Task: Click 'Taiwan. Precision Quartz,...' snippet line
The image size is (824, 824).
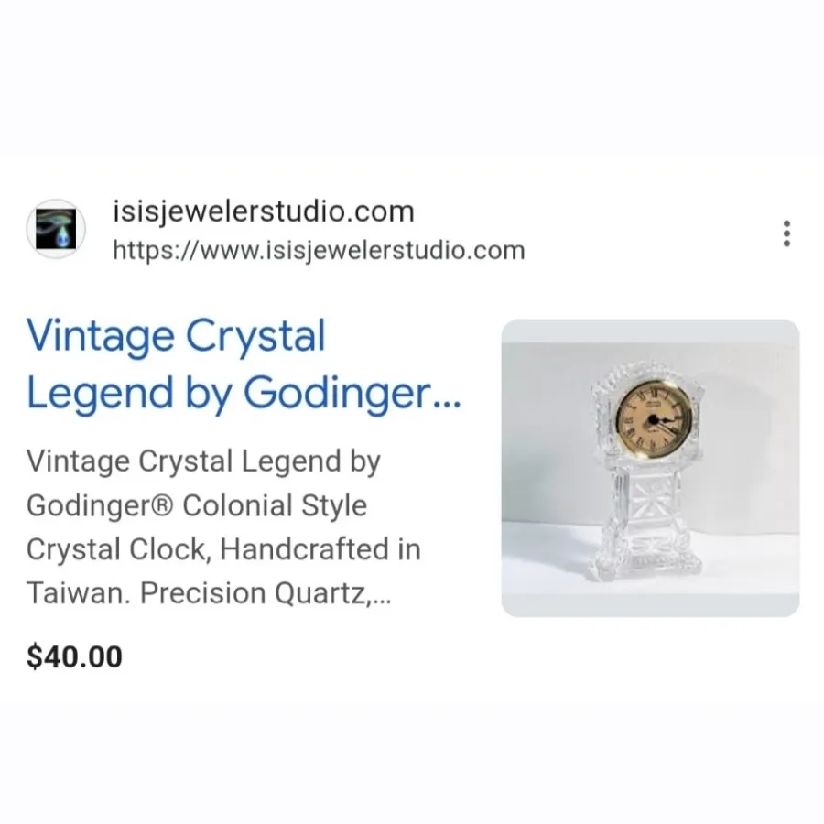Action: [x=209, y=594]
